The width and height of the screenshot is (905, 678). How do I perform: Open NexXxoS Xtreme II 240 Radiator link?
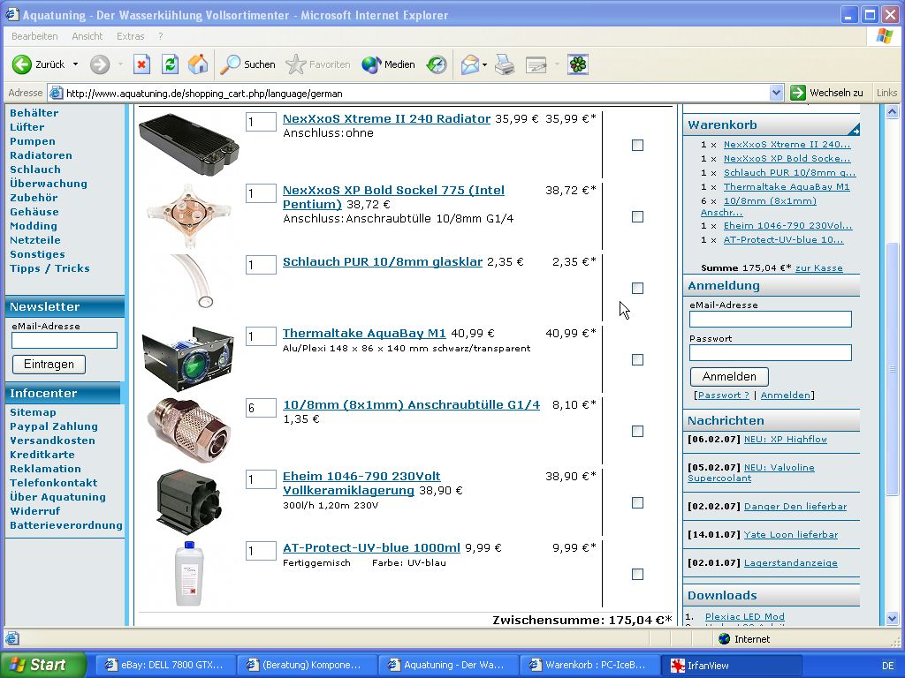[387, 119]
